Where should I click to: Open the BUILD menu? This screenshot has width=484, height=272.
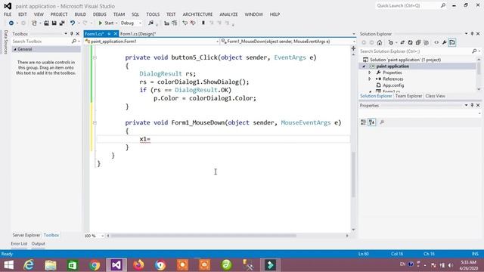(80, 14)
